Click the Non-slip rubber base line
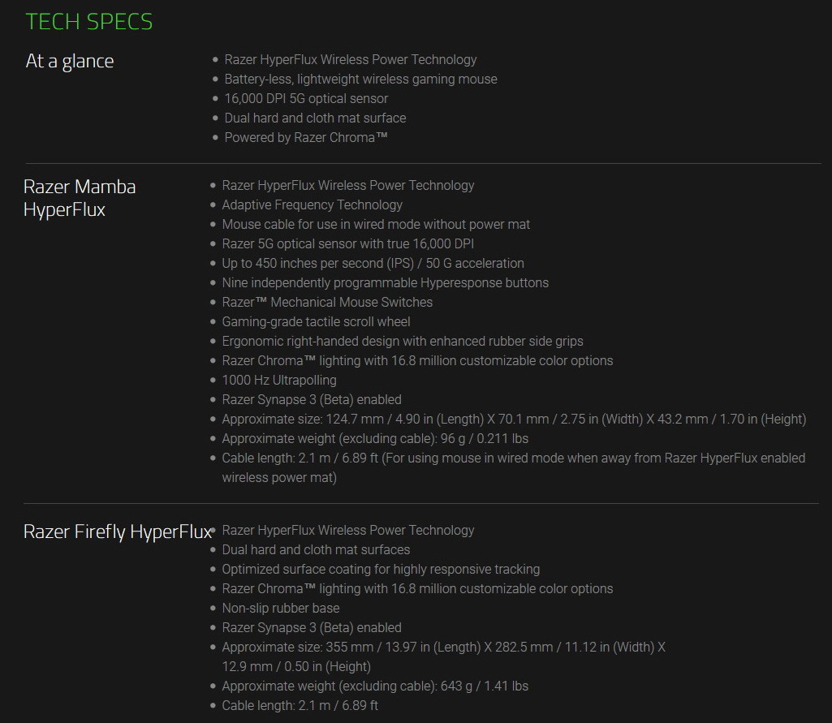This screenshot has width=832, height=723. click(x=281, y=609)
